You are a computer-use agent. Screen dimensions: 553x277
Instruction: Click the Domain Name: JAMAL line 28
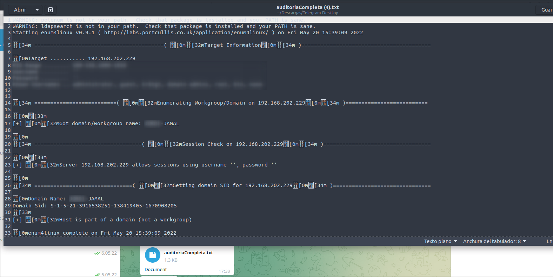tap(58, 199)
